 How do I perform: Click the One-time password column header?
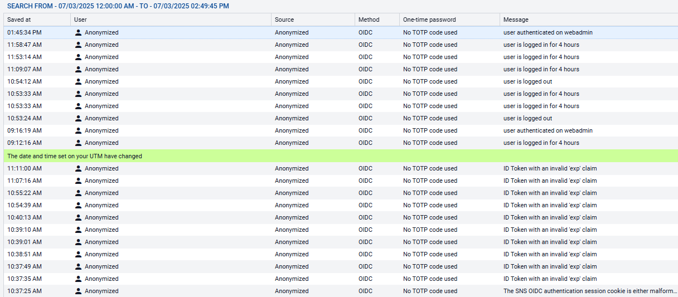point(429,20)
